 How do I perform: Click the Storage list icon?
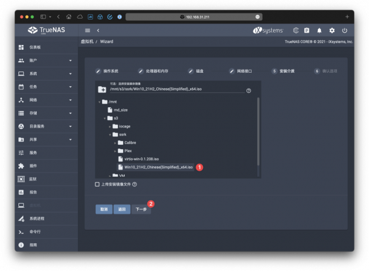coord(21,113)
